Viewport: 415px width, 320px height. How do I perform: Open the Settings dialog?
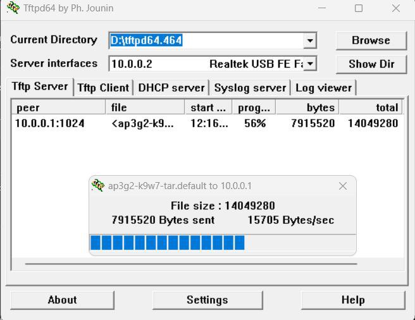coord(207,300)
